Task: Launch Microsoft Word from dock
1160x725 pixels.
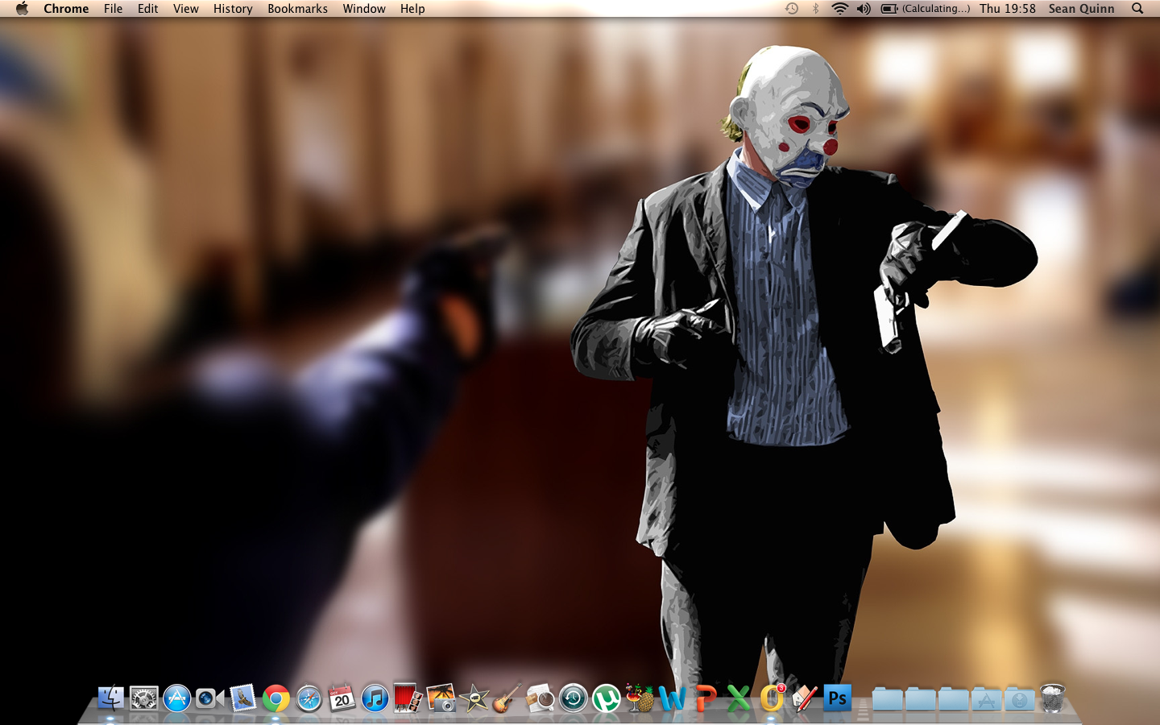Action: click(673, 698)
